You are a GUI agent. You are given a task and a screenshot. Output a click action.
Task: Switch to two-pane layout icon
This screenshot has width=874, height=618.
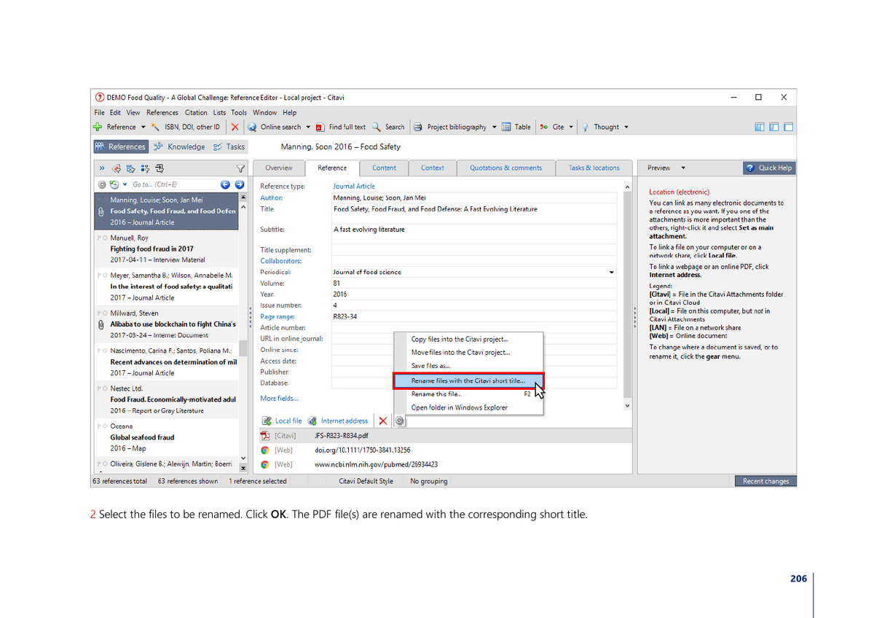774,127
